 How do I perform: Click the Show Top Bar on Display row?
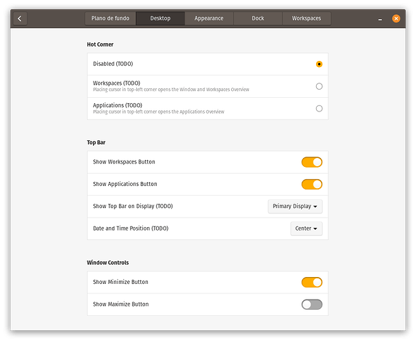click(x=133, y=206)
